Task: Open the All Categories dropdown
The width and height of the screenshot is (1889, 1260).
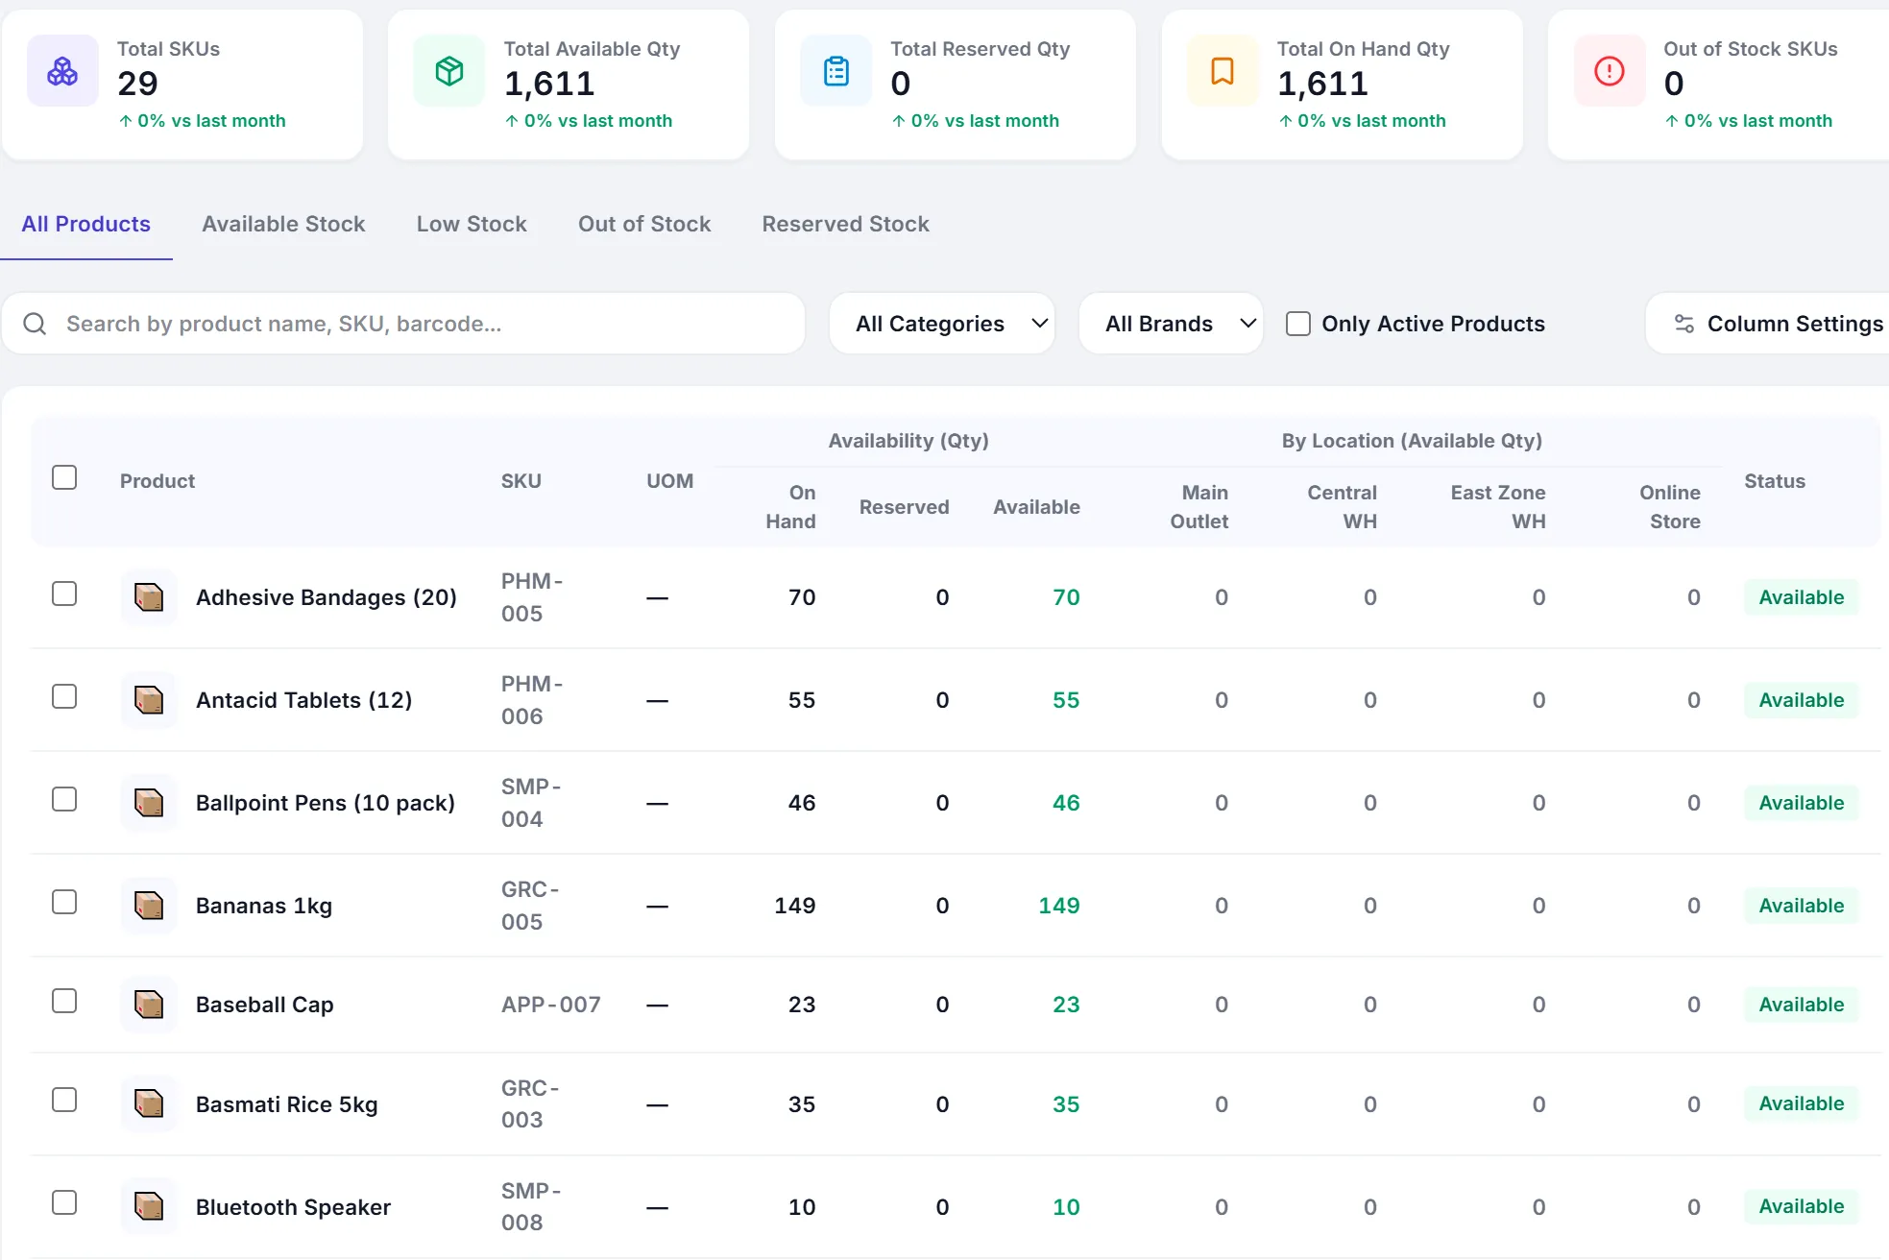Action: [942, 324]
